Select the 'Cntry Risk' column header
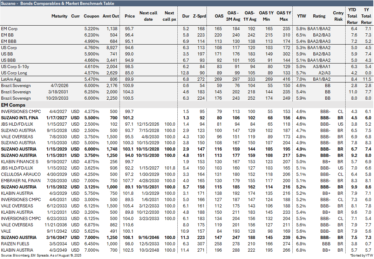 (x=338, y=16)
